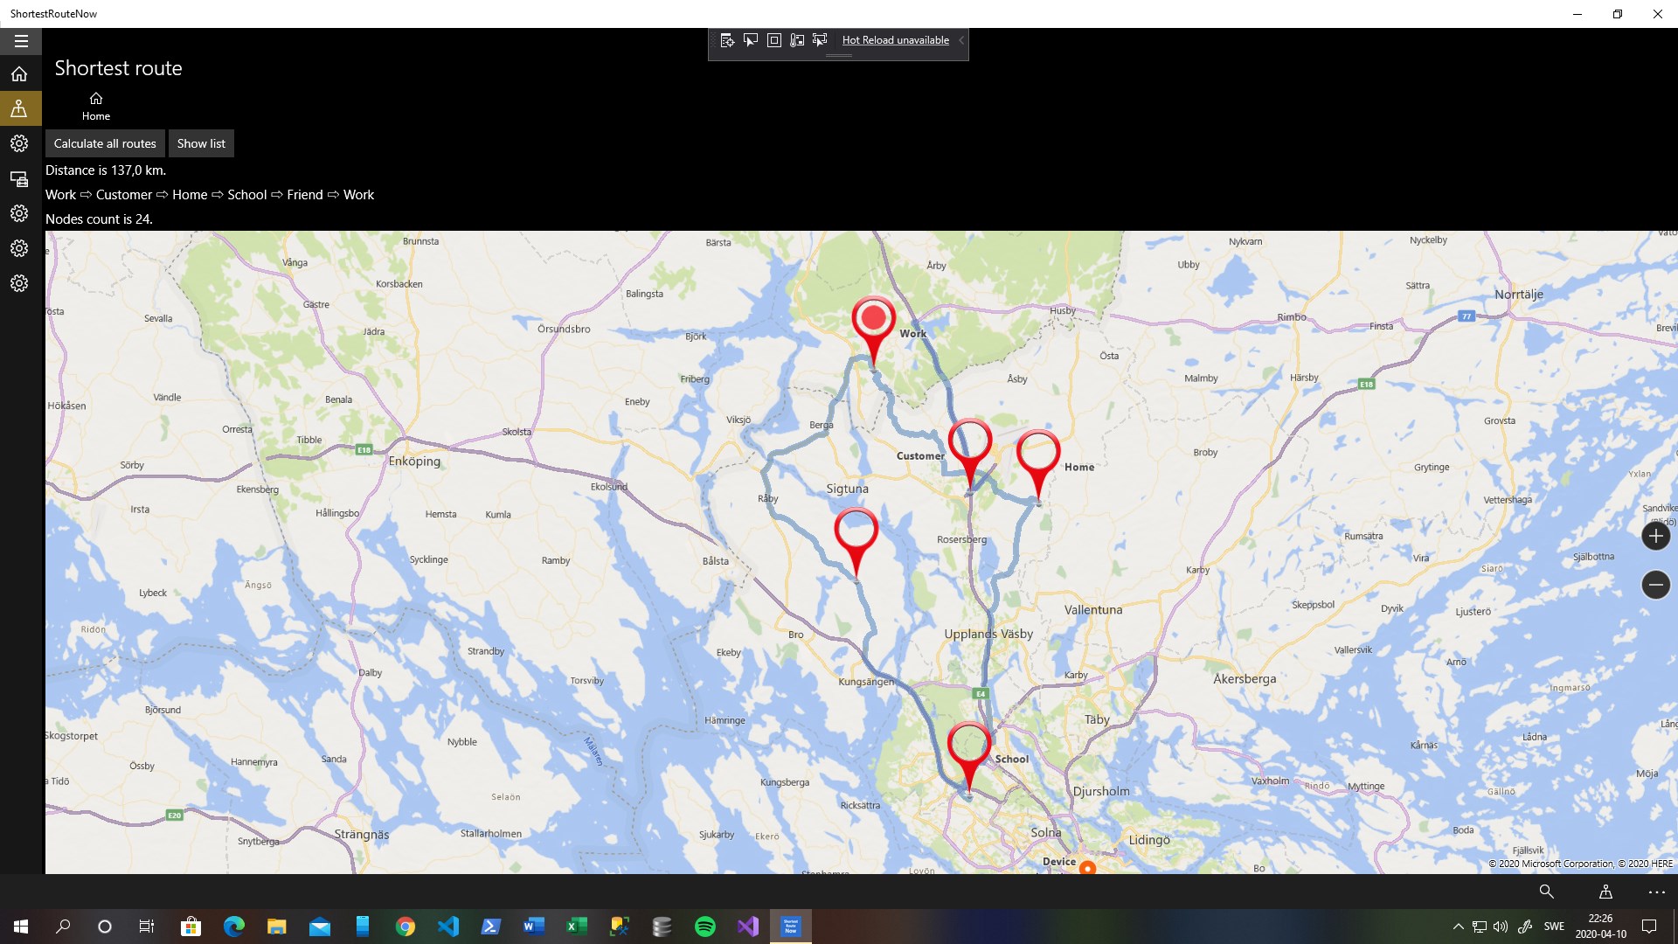Viewport: 1678px width, 944px height.
Task: Show hidden system tray icons
Action: click(x=1458, y=927)
